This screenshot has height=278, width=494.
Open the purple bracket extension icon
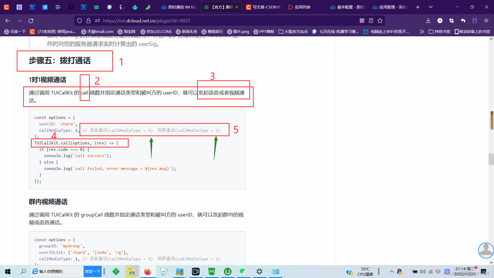click(x=475, y=21)
